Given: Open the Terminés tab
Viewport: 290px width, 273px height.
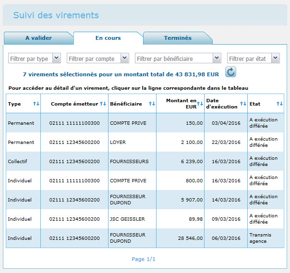Looking at the screenshot, I should tap(178, 38).
